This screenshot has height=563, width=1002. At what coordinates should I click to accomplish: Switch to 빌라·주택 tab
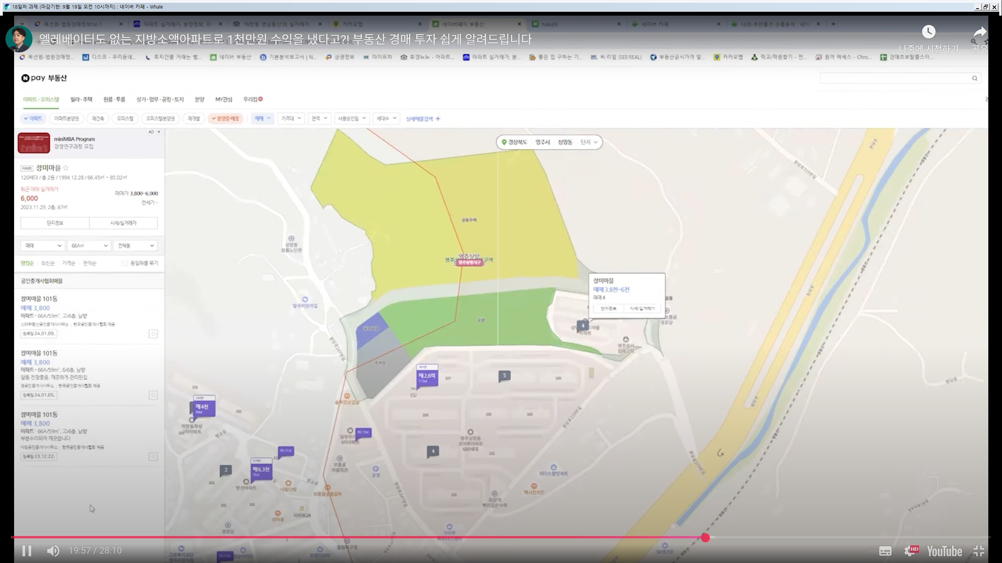coord(81,99)
